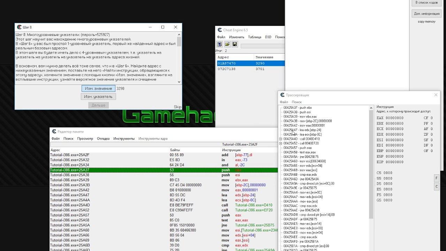Click the save floppy icon in Cheat Engine

tap(235, 44)
